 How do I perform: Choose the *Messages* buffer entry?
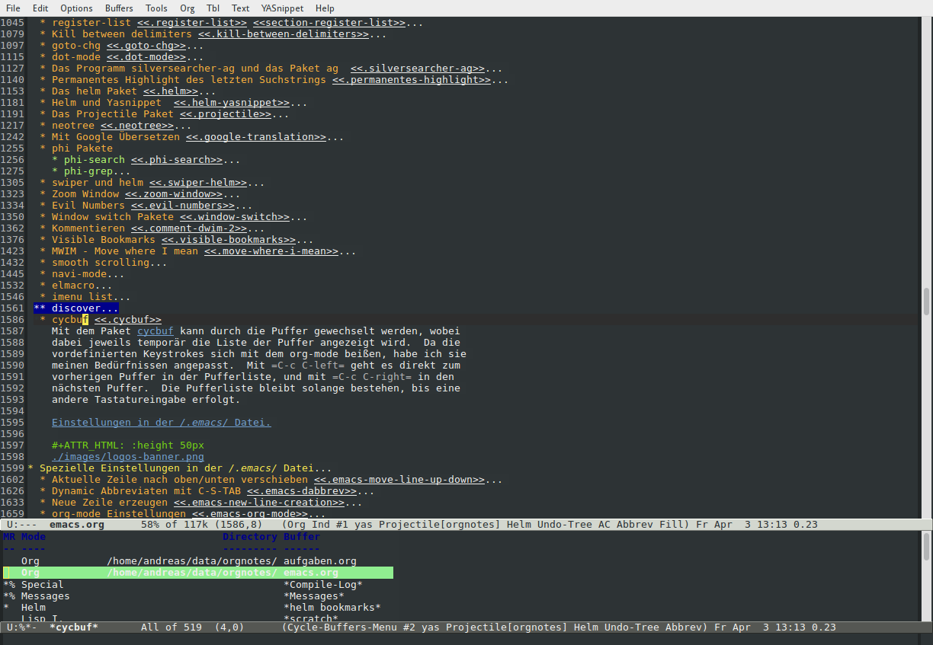click(x=313, y=596)
